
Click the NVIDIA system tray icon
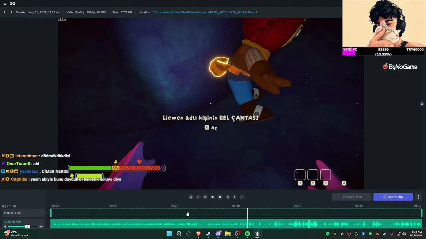pyautogui.click(x=335, y=234)
